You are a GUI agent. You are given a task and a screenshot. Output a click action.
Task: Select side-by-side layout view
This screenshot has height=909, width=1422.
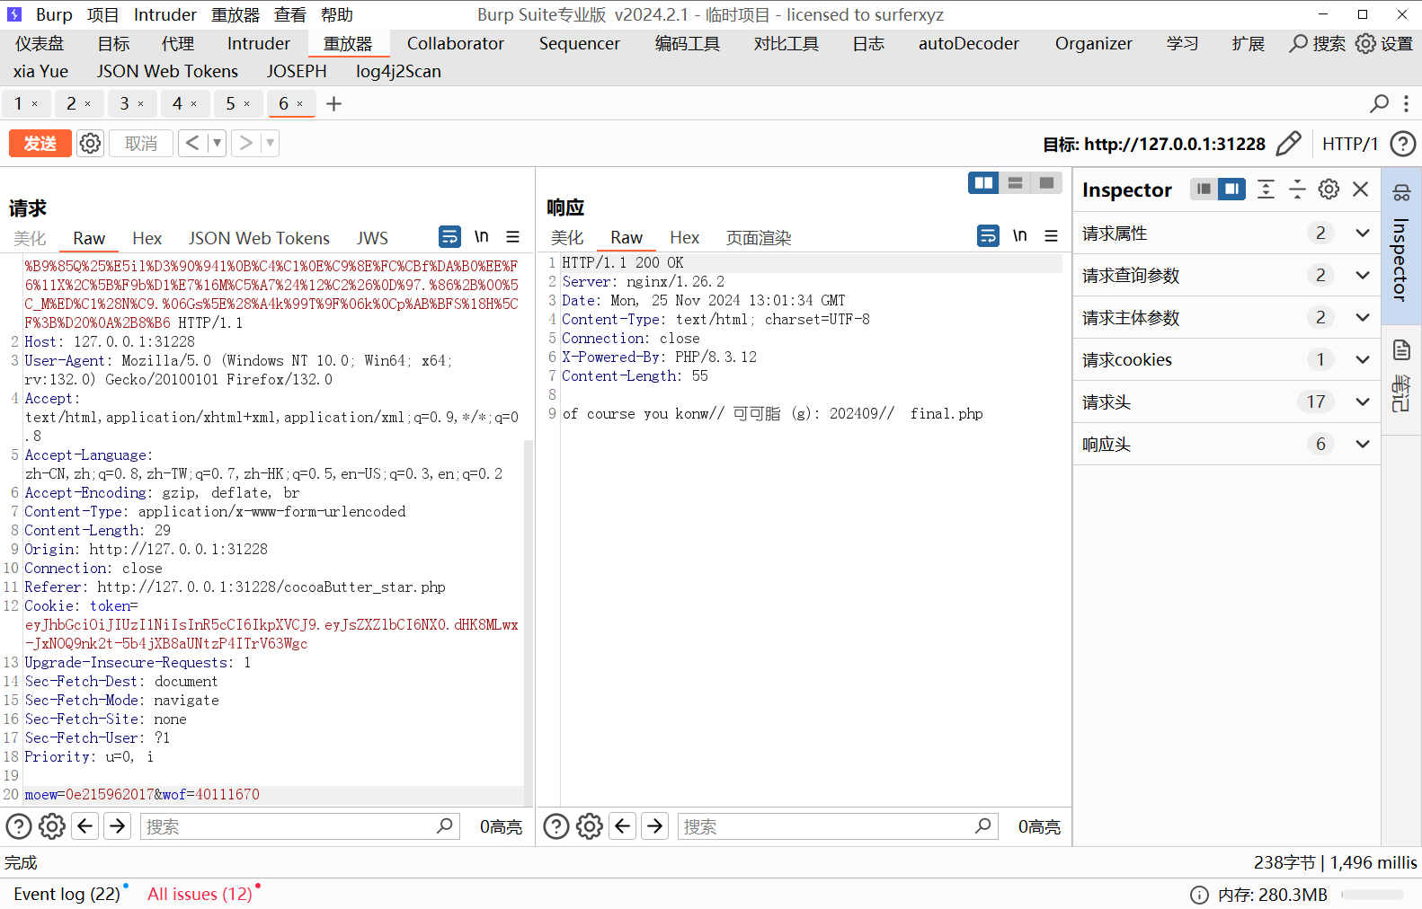[983, 182]
